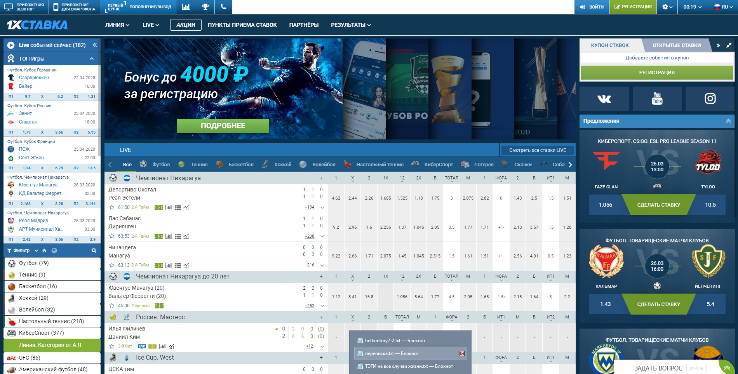Open the ЛИНИЯ menu
Image resolution: width=738 pixels, height=374 pixels.
117,25
